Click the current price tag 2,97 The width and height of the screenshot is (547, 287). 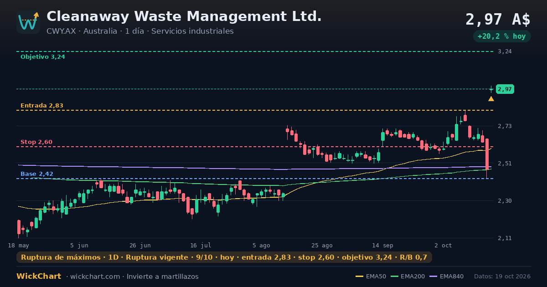tap(505, 89)
